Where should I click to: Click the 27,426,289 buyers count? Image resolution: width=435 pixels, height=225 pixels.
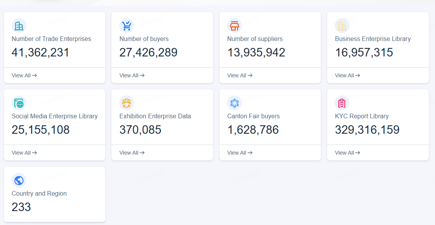[x=149, y=52]
